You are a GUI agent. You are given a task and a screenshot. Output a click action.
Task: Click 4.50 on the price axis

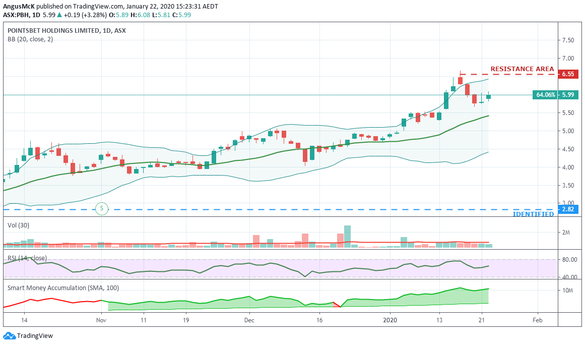coord(568,149)
